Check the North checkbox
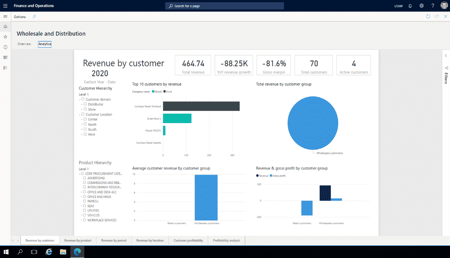This screenshot has height=258, width=450. pyautogui.click(x=85, y=124)
